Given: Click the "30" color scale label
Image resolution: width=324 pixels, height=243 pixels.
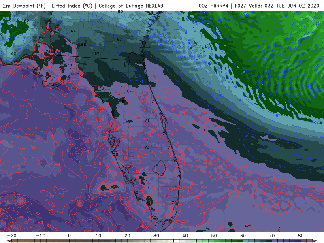Looking at the screenshot, I should 156,236.
